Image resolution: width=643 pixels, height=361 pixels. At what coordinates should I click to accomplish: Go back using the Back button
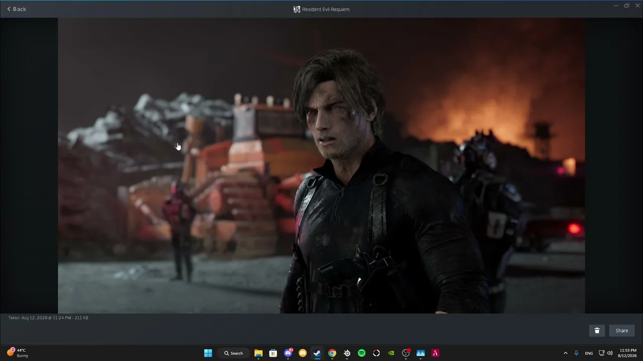[17, 9]
